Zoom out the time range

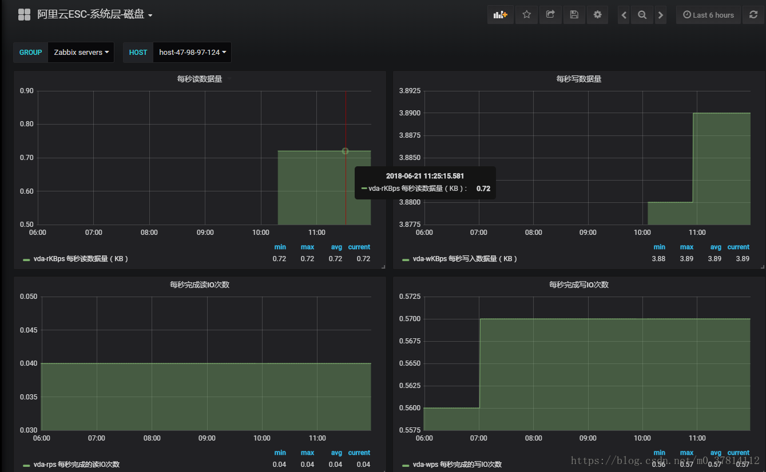click(642, 15)
